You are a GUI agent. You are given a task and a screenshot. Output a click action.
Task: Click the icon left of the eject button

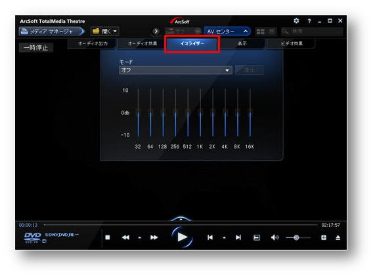tap(324, 237)
